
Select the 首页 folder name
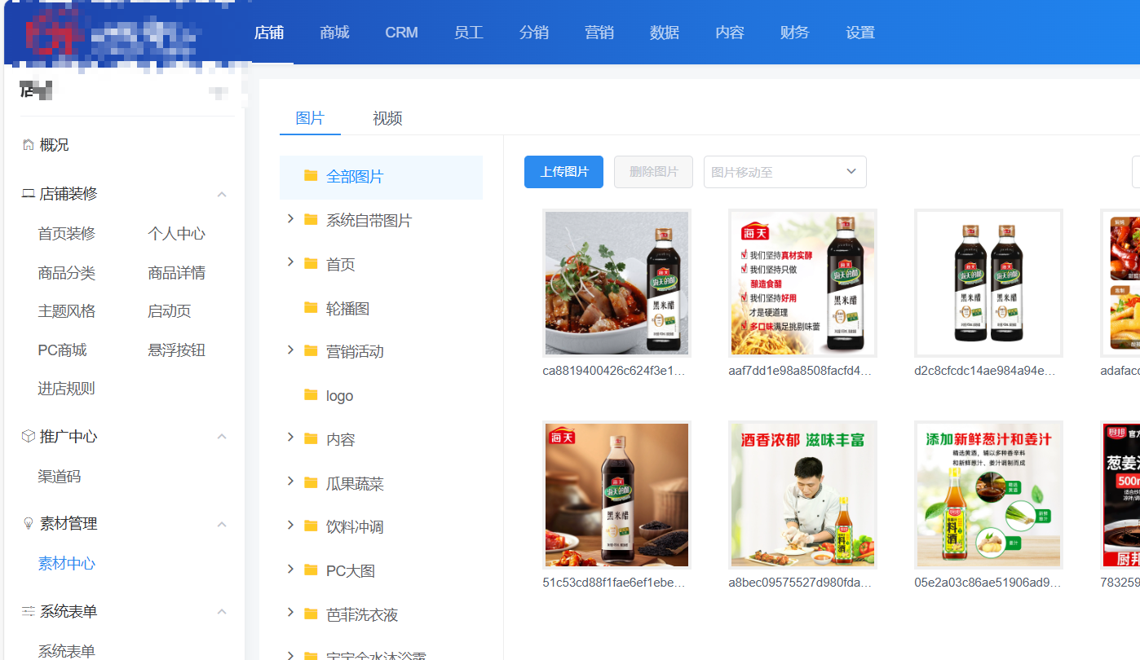pyautogui.click(x=341, y=264)
